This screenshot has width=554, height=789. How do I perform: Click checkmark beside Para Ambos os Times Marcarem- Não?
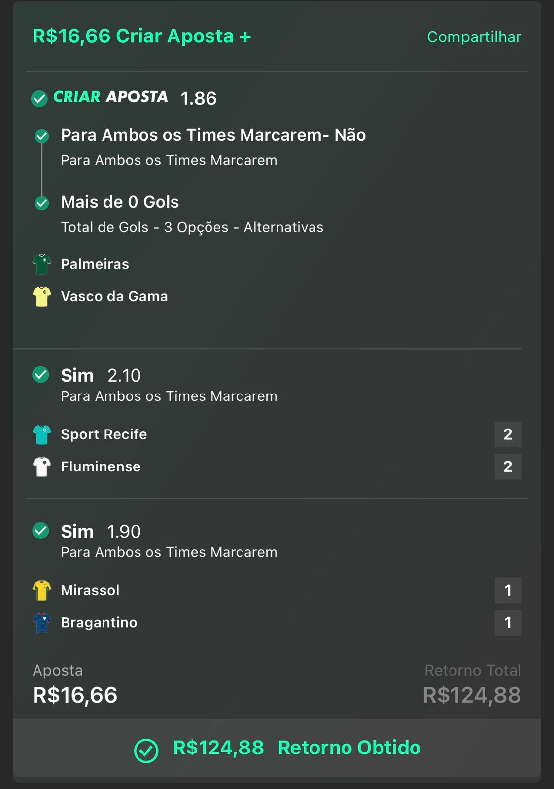(42, 136)
